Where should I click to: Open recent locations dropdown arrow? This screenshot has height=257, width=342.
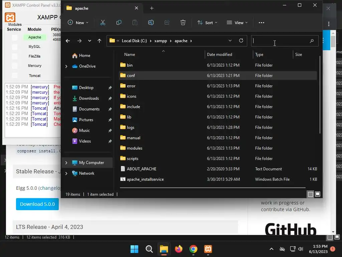coord(90,41)
